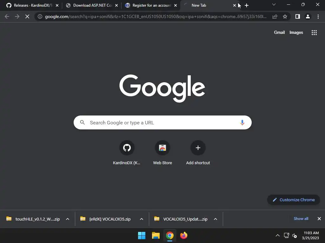Open Google Images link
This screenshot has width=325, height=243.
pyautogui.click(x=296, y=33)
